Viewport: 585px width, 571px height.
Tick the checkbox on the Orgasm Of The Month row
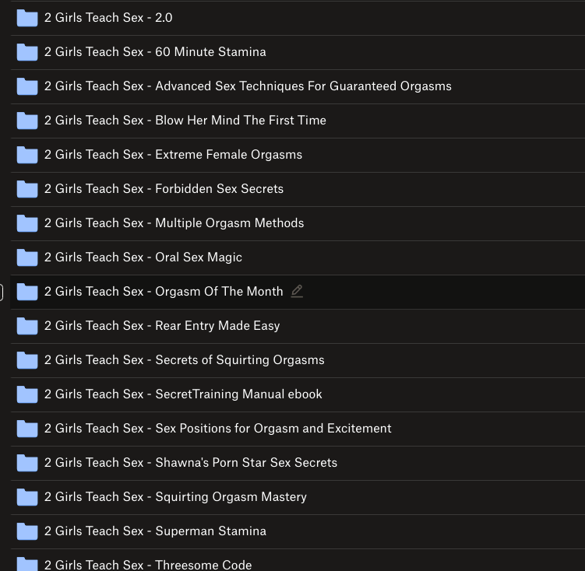[2, 292]
